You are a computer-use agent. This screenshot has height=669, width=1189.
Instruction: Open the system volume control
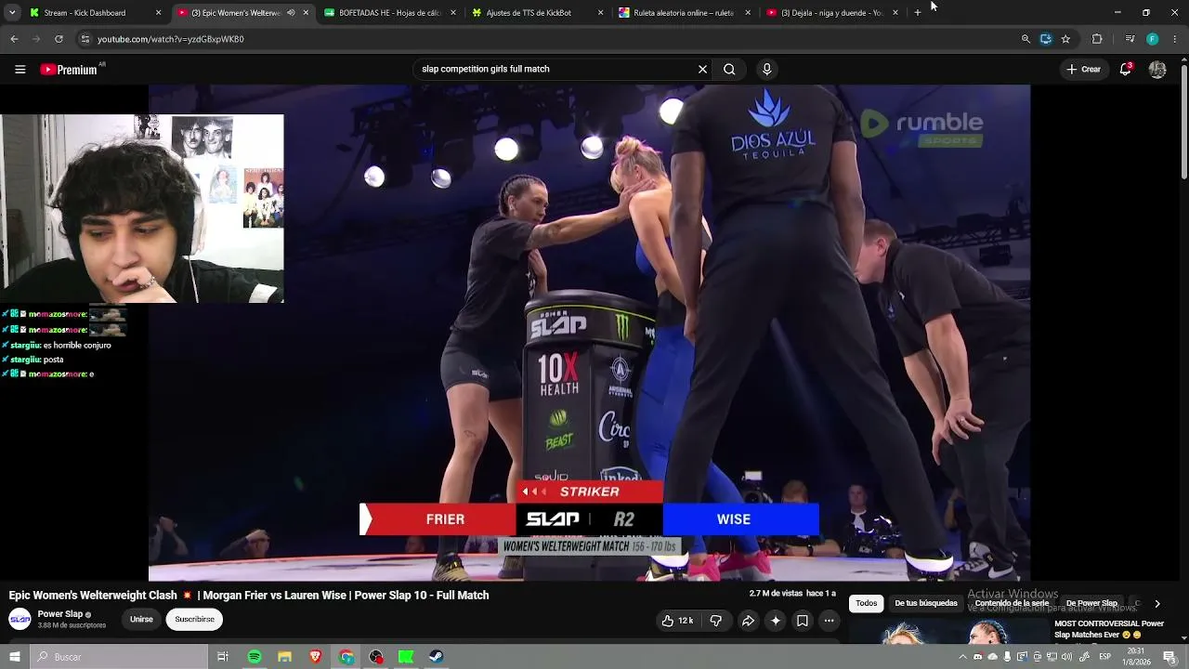pyautogui.click(x=1068, y=657)
